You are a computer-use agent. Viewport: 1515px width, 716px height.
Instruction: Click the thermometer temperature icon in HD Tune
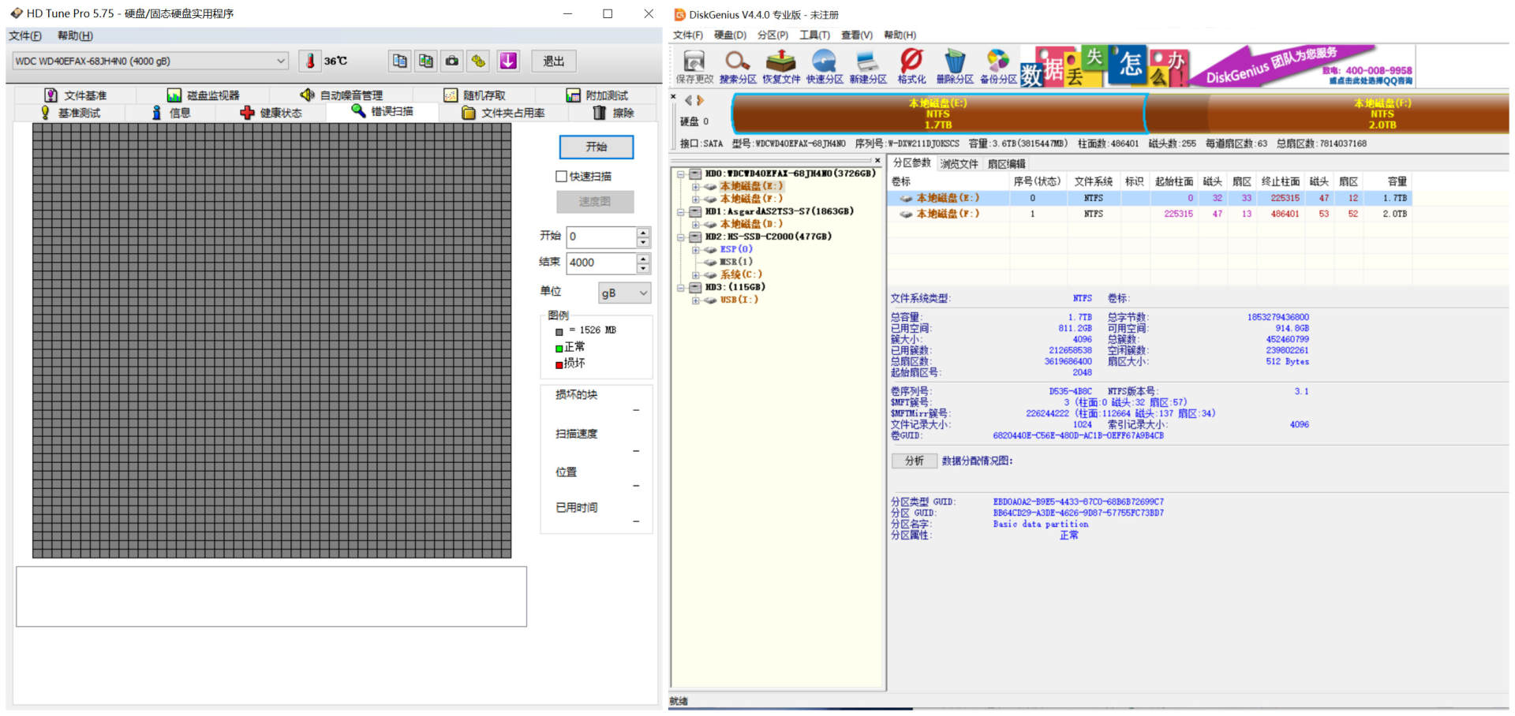[x=310, y=61]
